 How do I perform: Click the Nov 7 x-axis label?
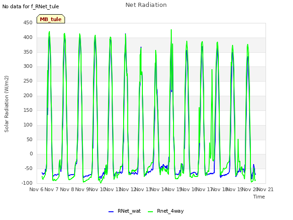tap(52, 189)
